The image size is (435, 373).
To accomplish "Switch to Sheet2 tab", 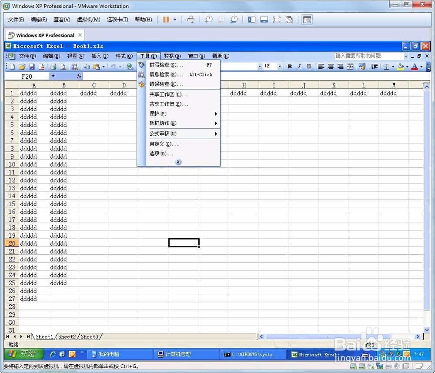I will 67,336.
